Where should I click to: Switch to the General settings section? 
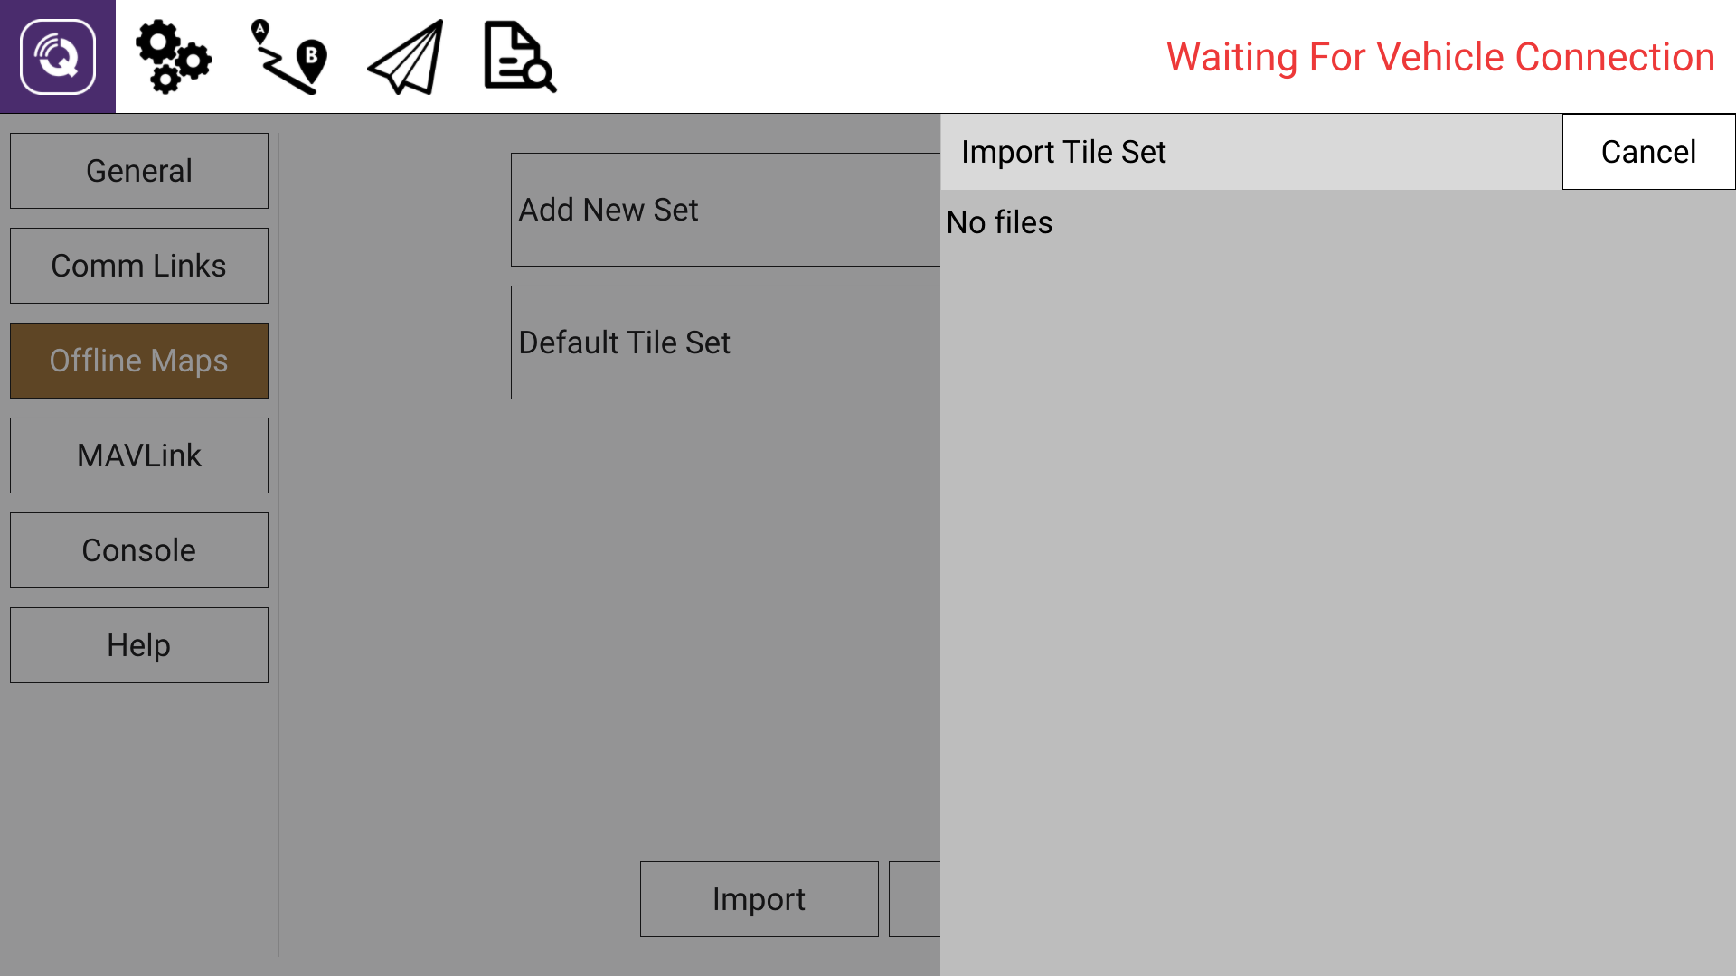(138, 170)
